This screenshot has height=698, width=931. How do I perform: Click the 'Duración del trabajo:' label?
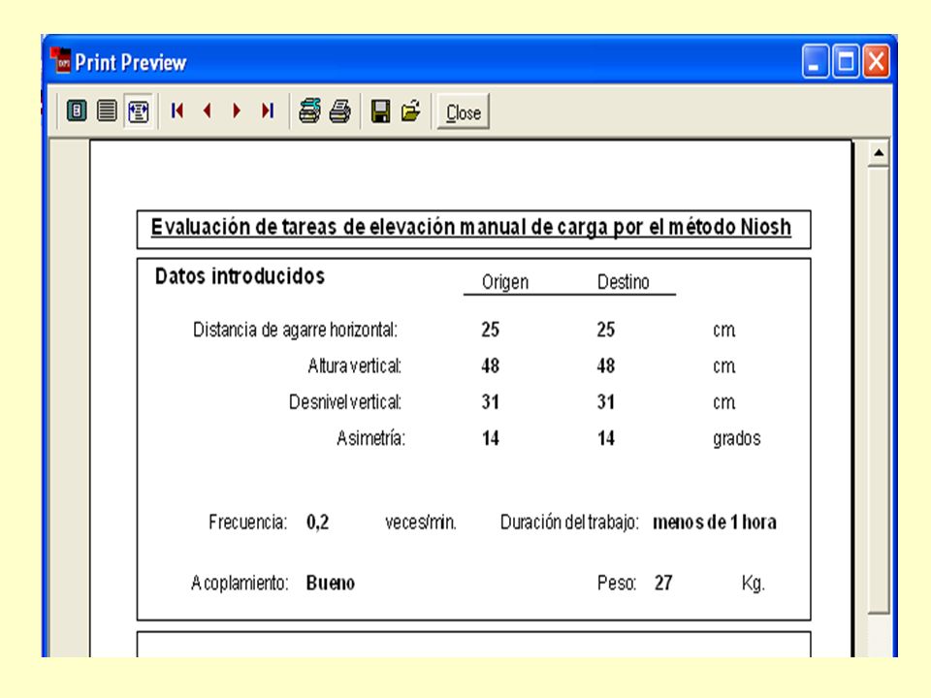[569, 523]
